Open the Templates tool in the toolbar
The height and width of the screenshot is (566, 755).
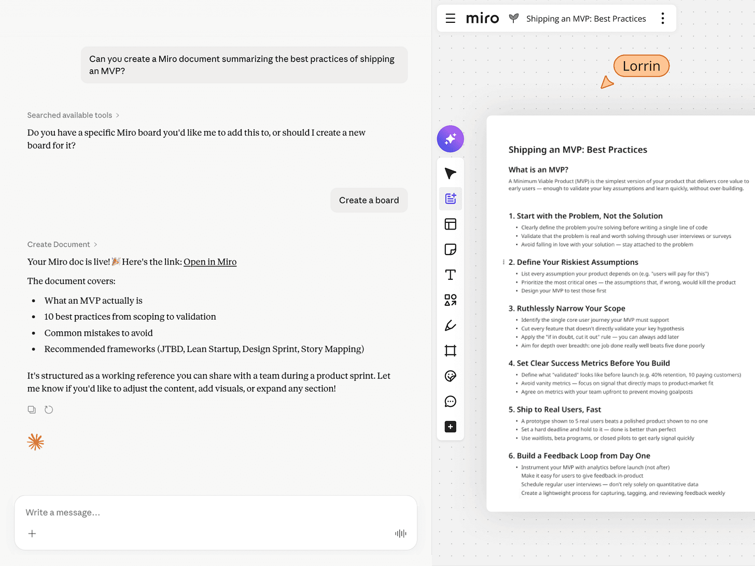[451, 224]
